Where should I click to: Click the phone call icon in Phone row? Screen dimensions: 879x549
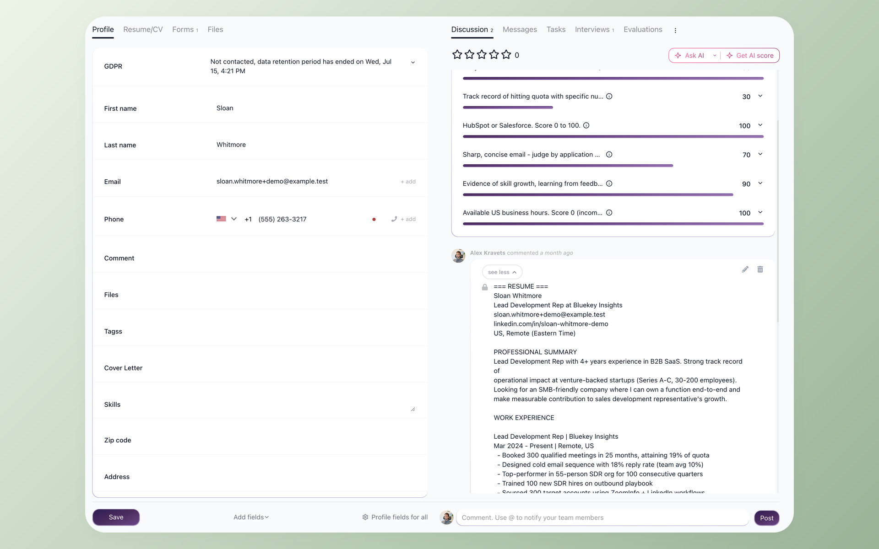pos(394,219)
